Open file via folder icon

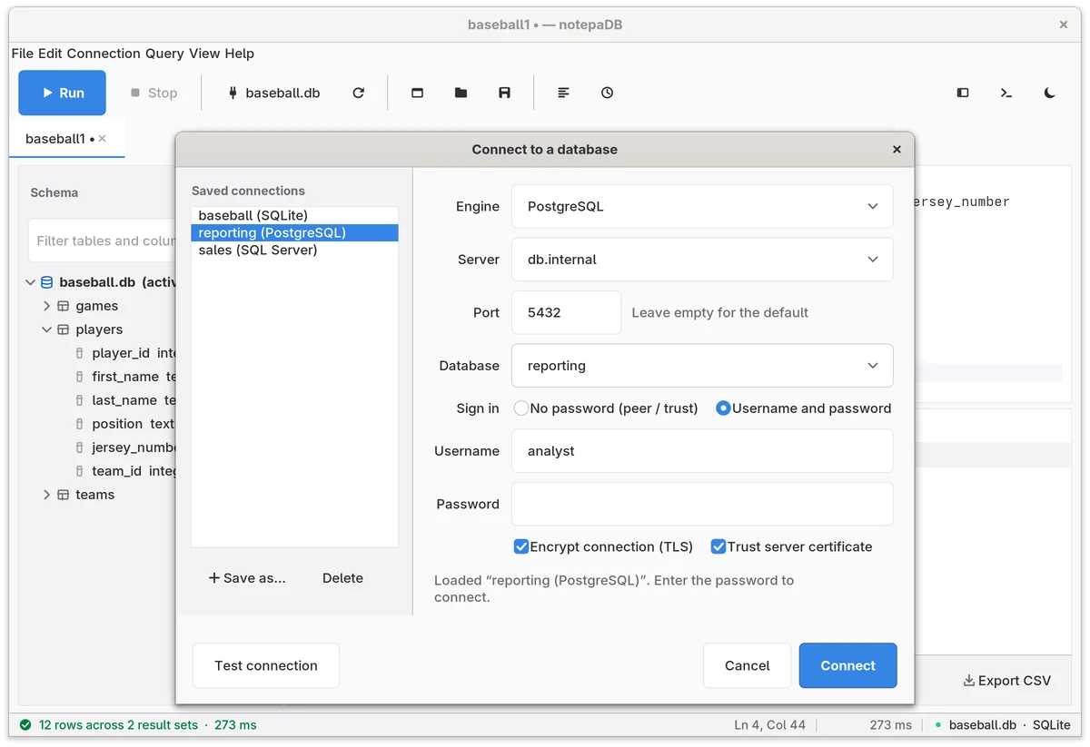coord(461,93)
